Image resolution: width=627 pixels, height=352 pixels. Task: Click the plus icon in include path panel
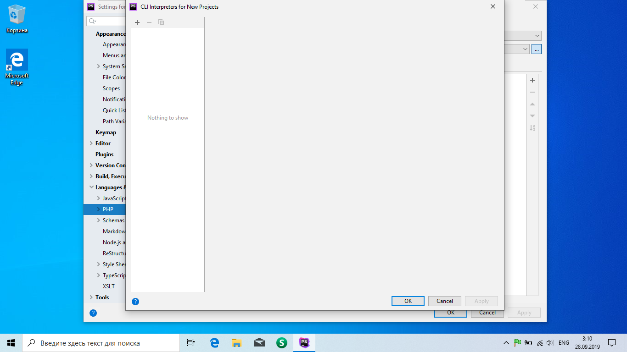click(x=532, y=80)
